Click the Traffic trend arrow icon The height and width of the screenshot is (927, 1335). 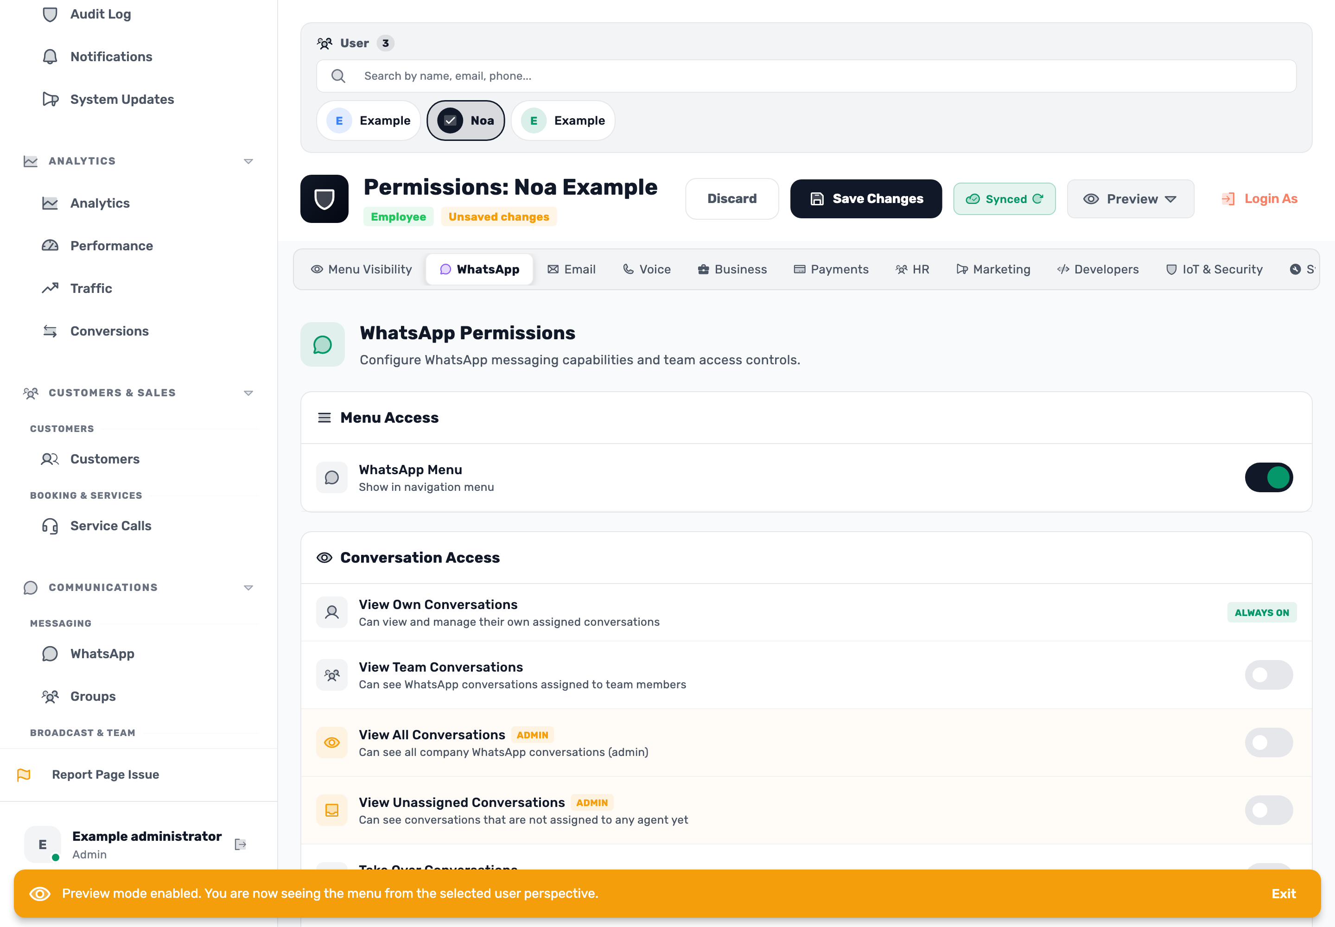(50, 288)
